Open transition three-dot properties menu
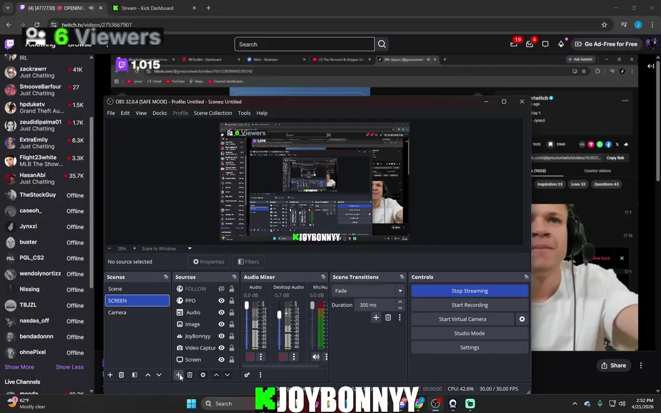The height and width of the screenshot is (413, 661). pyautogui.click(x=400, y=318)
